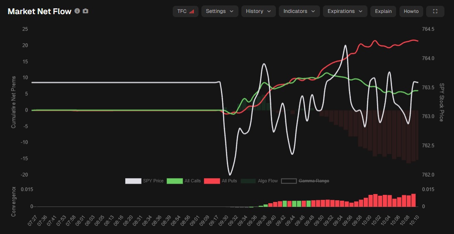Toggle SPY Price legend swatch
454x234 pixels.
click(133, 181)
